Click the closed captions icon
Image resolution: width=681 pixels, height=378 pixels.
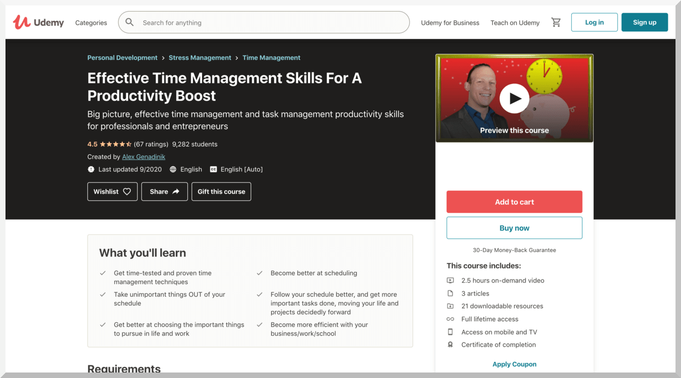tap(213, 169)
